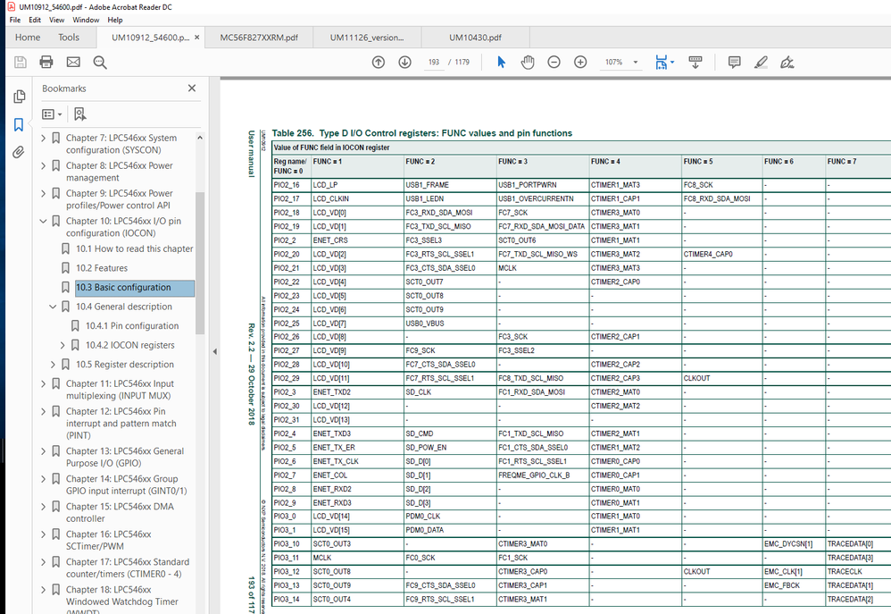The image size is (891, 614).
Task: Switch to UM11126_version tab
Action: [367, 38]
